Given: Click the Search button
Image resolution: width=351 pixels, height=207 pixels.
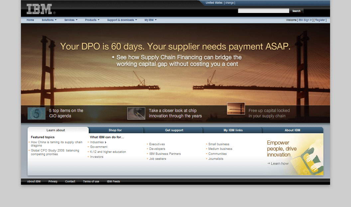Looking at the screenshot, I should 296,11.
